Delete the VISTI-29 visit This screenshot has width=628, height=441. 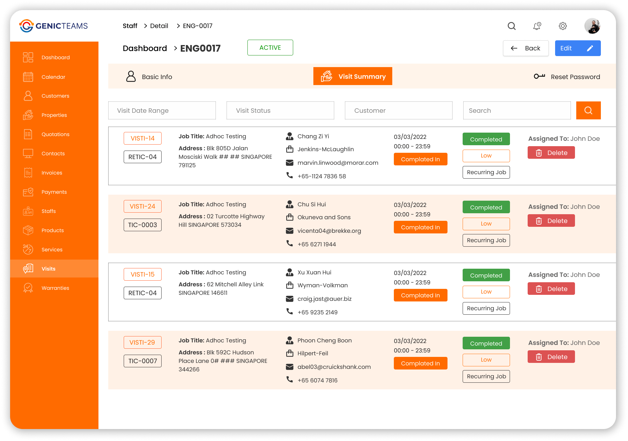(551, 357)
